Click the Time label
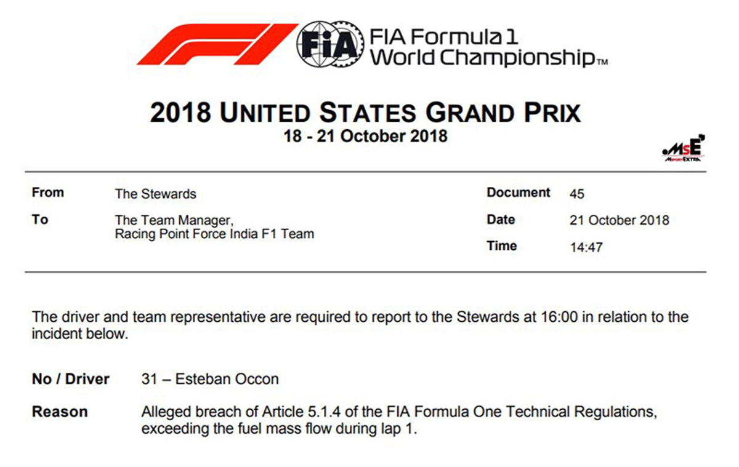739x467 pixels. tap(502, 246)
